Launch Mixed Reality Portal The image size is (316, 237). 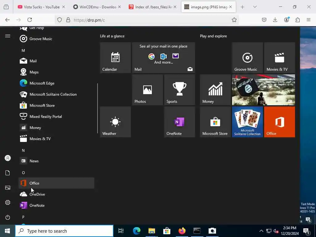click(56, 116)
